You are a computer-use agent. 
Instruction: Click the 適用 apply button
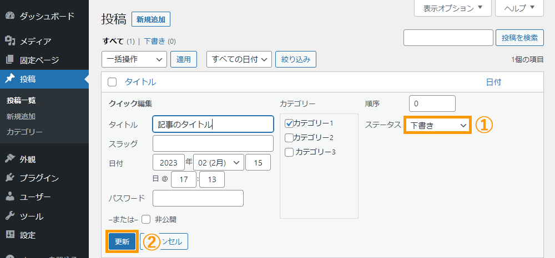pyautogui.click(x=184, y=59)
